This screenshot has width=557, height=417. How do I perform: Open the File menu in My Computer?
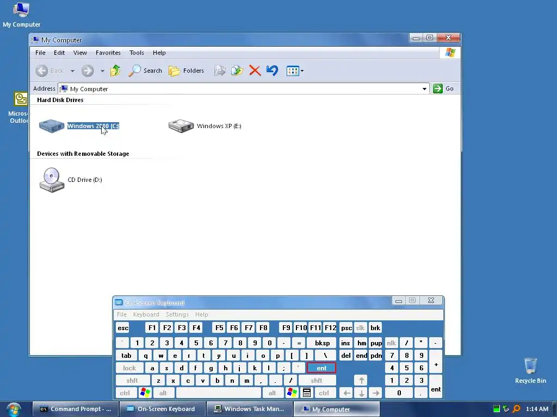(x=40, y=53)
